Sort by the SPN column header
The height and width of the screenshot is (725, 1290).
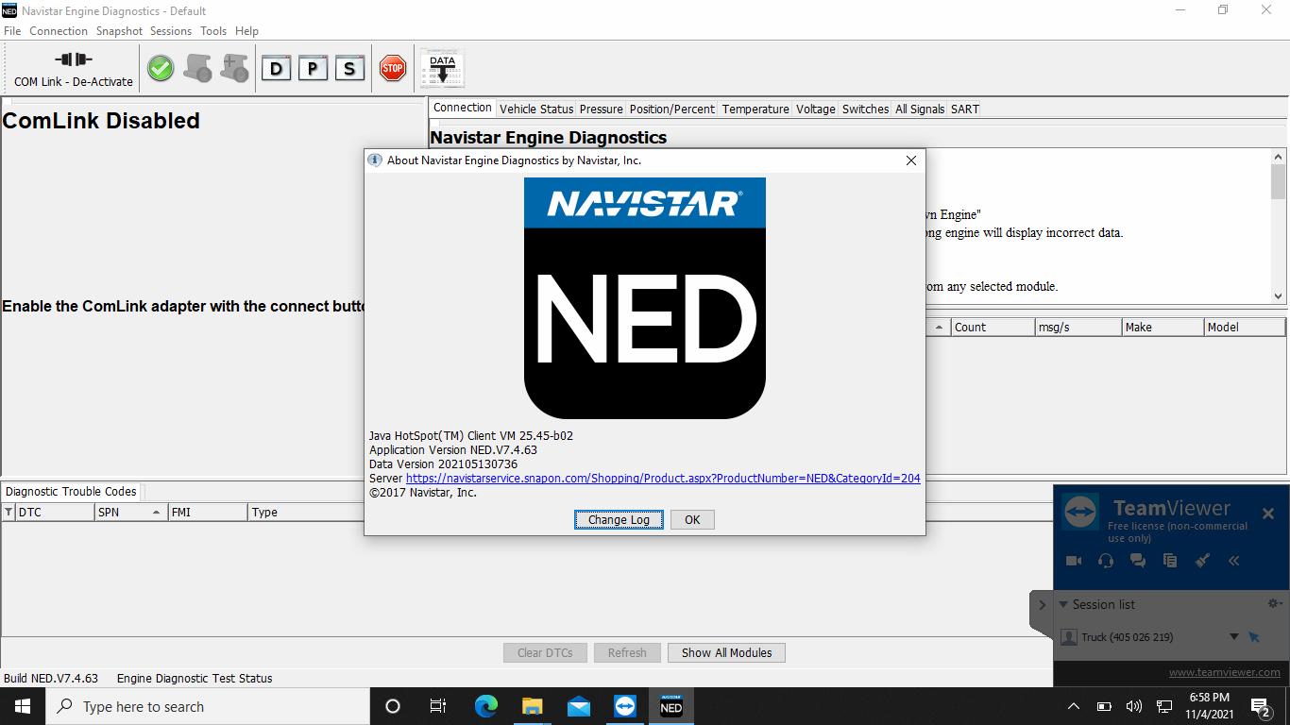[129, 513]
